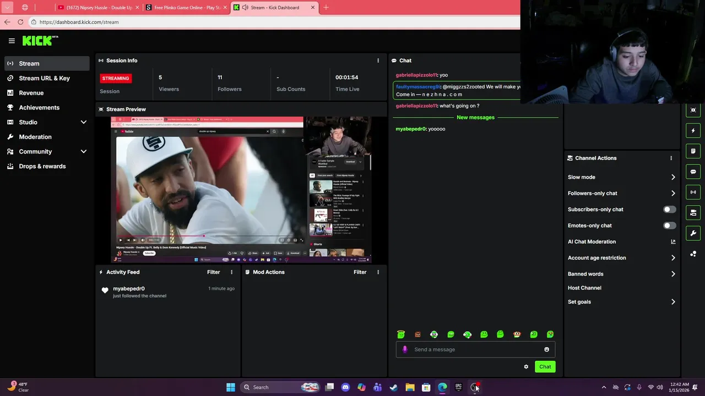Open Mod Actions three-dot options
The width and height of the screenshot is (705, 396).
coord(378,272)
